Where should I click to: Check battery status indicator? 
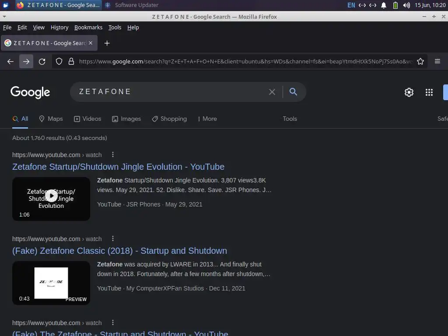[x=395, y=5]
